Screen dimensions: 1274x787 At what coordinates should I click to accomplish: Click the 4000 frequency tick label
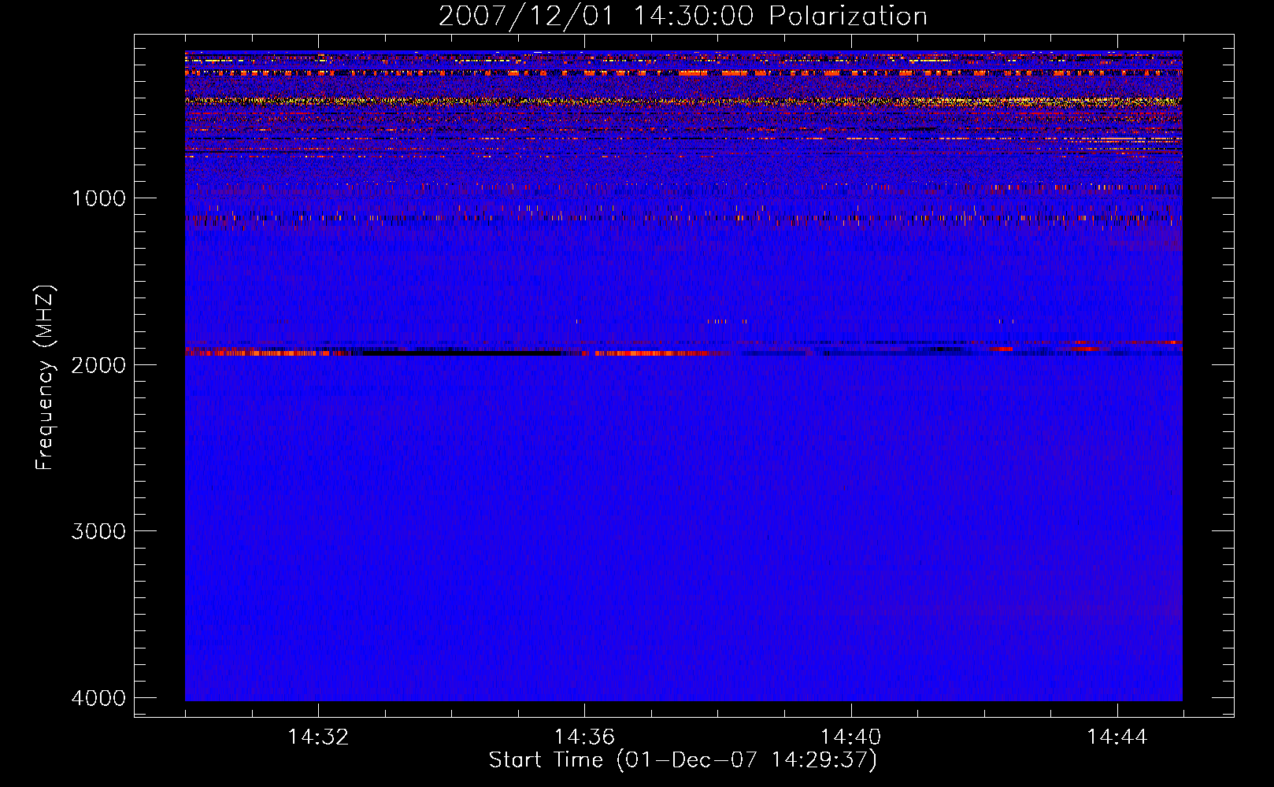[x=98, y=698]
